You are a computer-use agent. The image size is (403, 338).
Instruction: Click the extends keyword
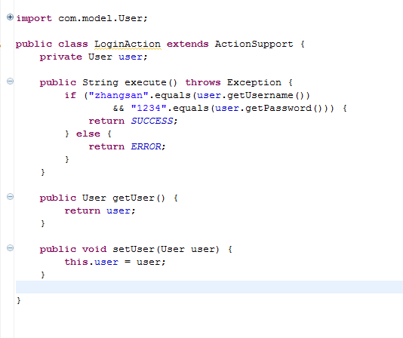[x=188, y=45]
